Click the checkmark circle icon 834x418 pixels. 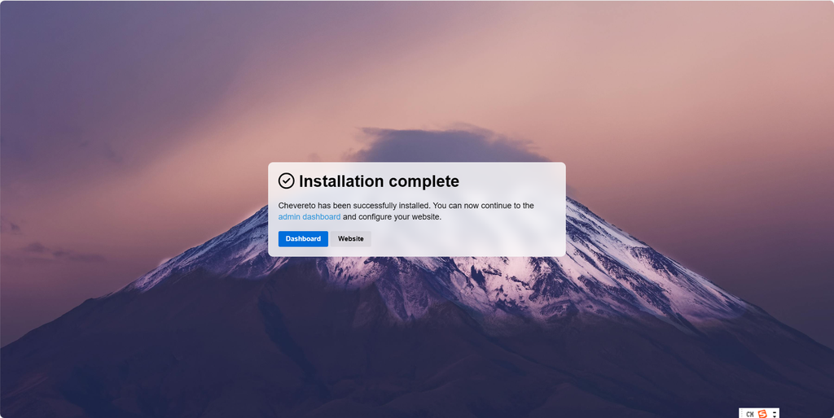[x=286, y=181]
